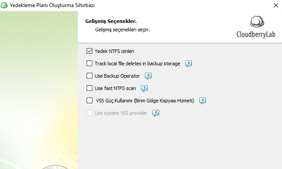The height and width of the screenshot is (169, 282).
Task: Enable the Use fast NTFS scan checkbox
Action: [89, 88]
